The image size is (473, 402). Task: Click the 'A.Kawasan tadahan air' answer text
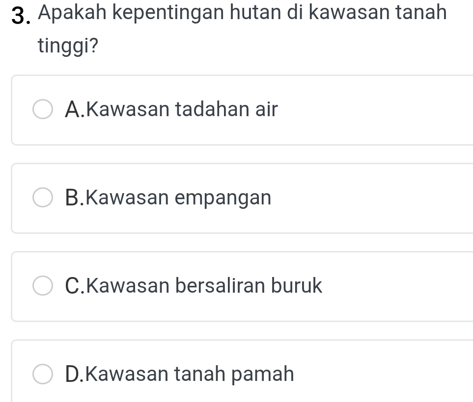click(171, 109)
